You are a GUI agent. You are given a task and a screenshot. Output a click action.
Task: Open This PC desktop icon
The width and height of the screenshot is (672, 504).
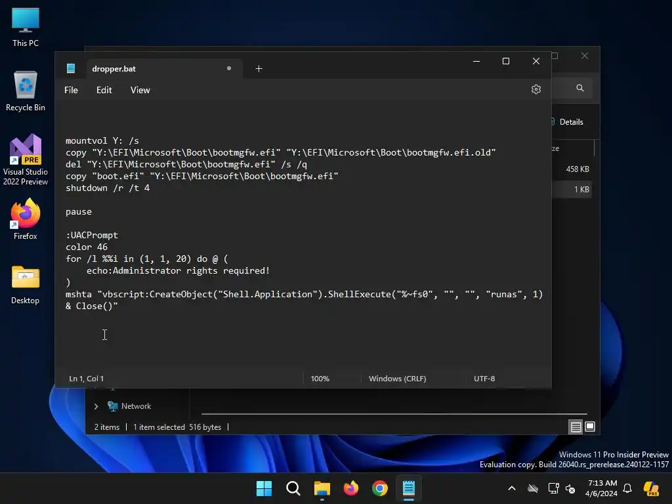[26, 27]
